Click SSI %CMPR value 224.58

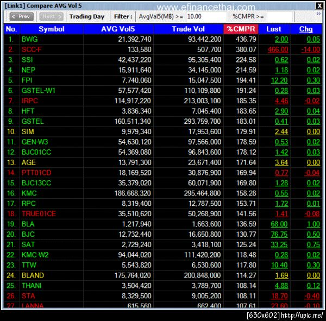point(246,60)
